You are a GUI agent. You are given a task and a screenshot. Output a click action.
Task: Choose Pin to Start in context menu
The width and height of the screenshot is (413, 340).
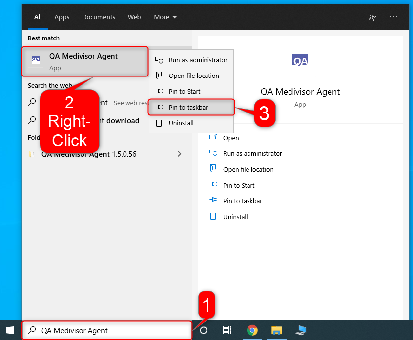pos(191,92)
